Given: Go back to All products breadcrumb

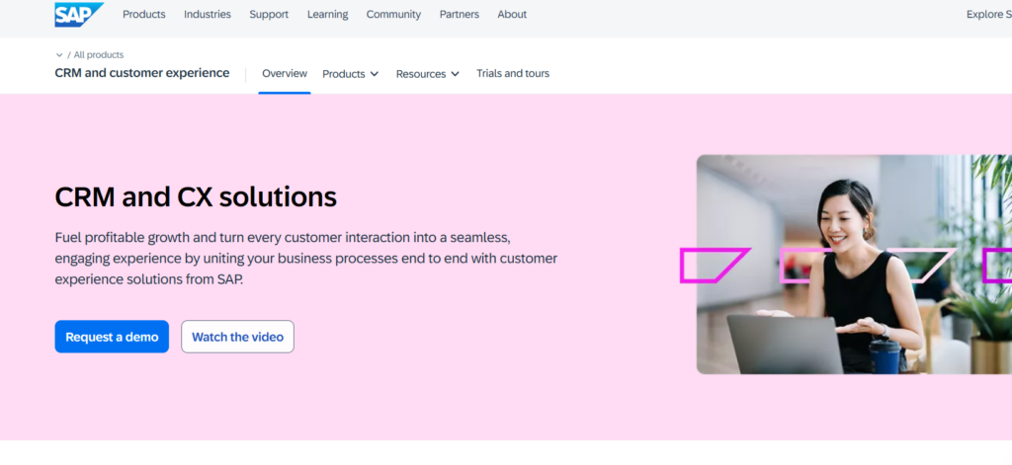Looking at the screenshot, I should click(x=99, y=55).
